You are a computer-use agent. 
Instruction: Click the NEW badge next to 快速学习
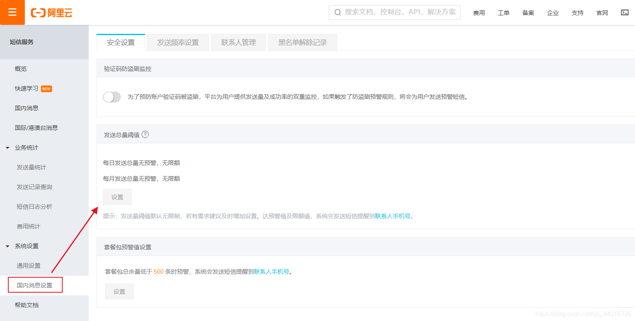47,89
